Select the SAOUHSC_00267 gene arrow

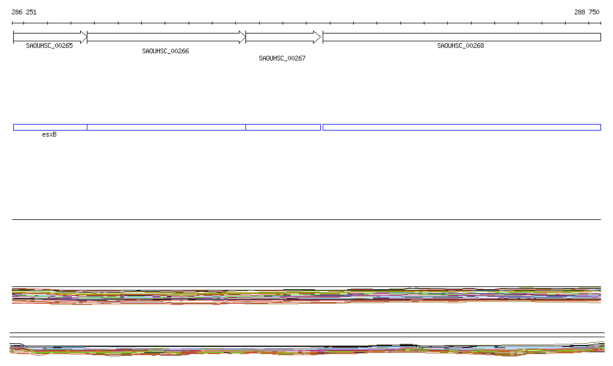281,37
